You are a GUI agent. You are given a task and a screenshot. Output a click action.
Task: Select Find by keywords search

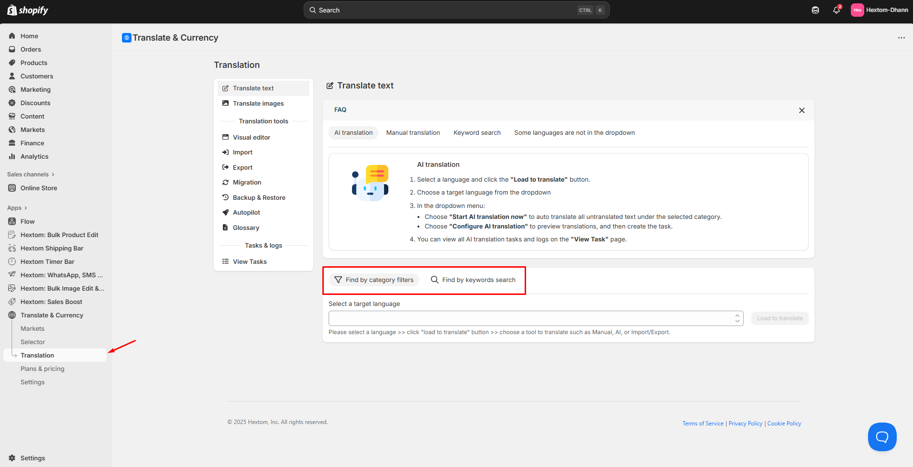(x=473, y=280)
